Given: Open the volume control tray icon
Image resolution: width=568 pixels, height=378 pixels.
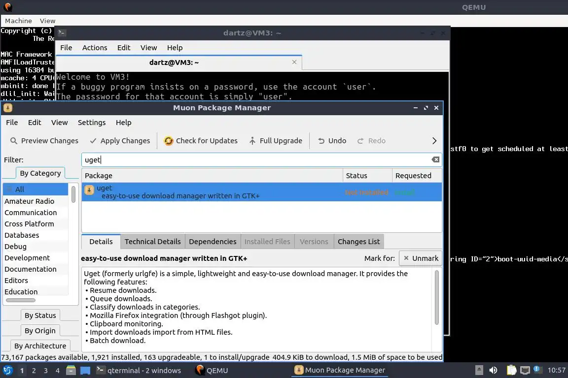Looking at the screenshot, I should coord(493,371).
